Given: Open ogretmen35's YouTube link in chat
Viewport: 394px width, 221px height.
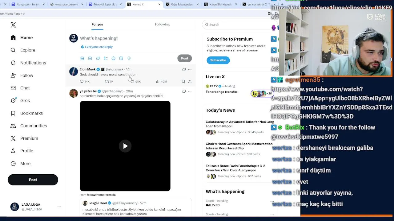Looking at the screenshot, I should [x=332, y=103].
